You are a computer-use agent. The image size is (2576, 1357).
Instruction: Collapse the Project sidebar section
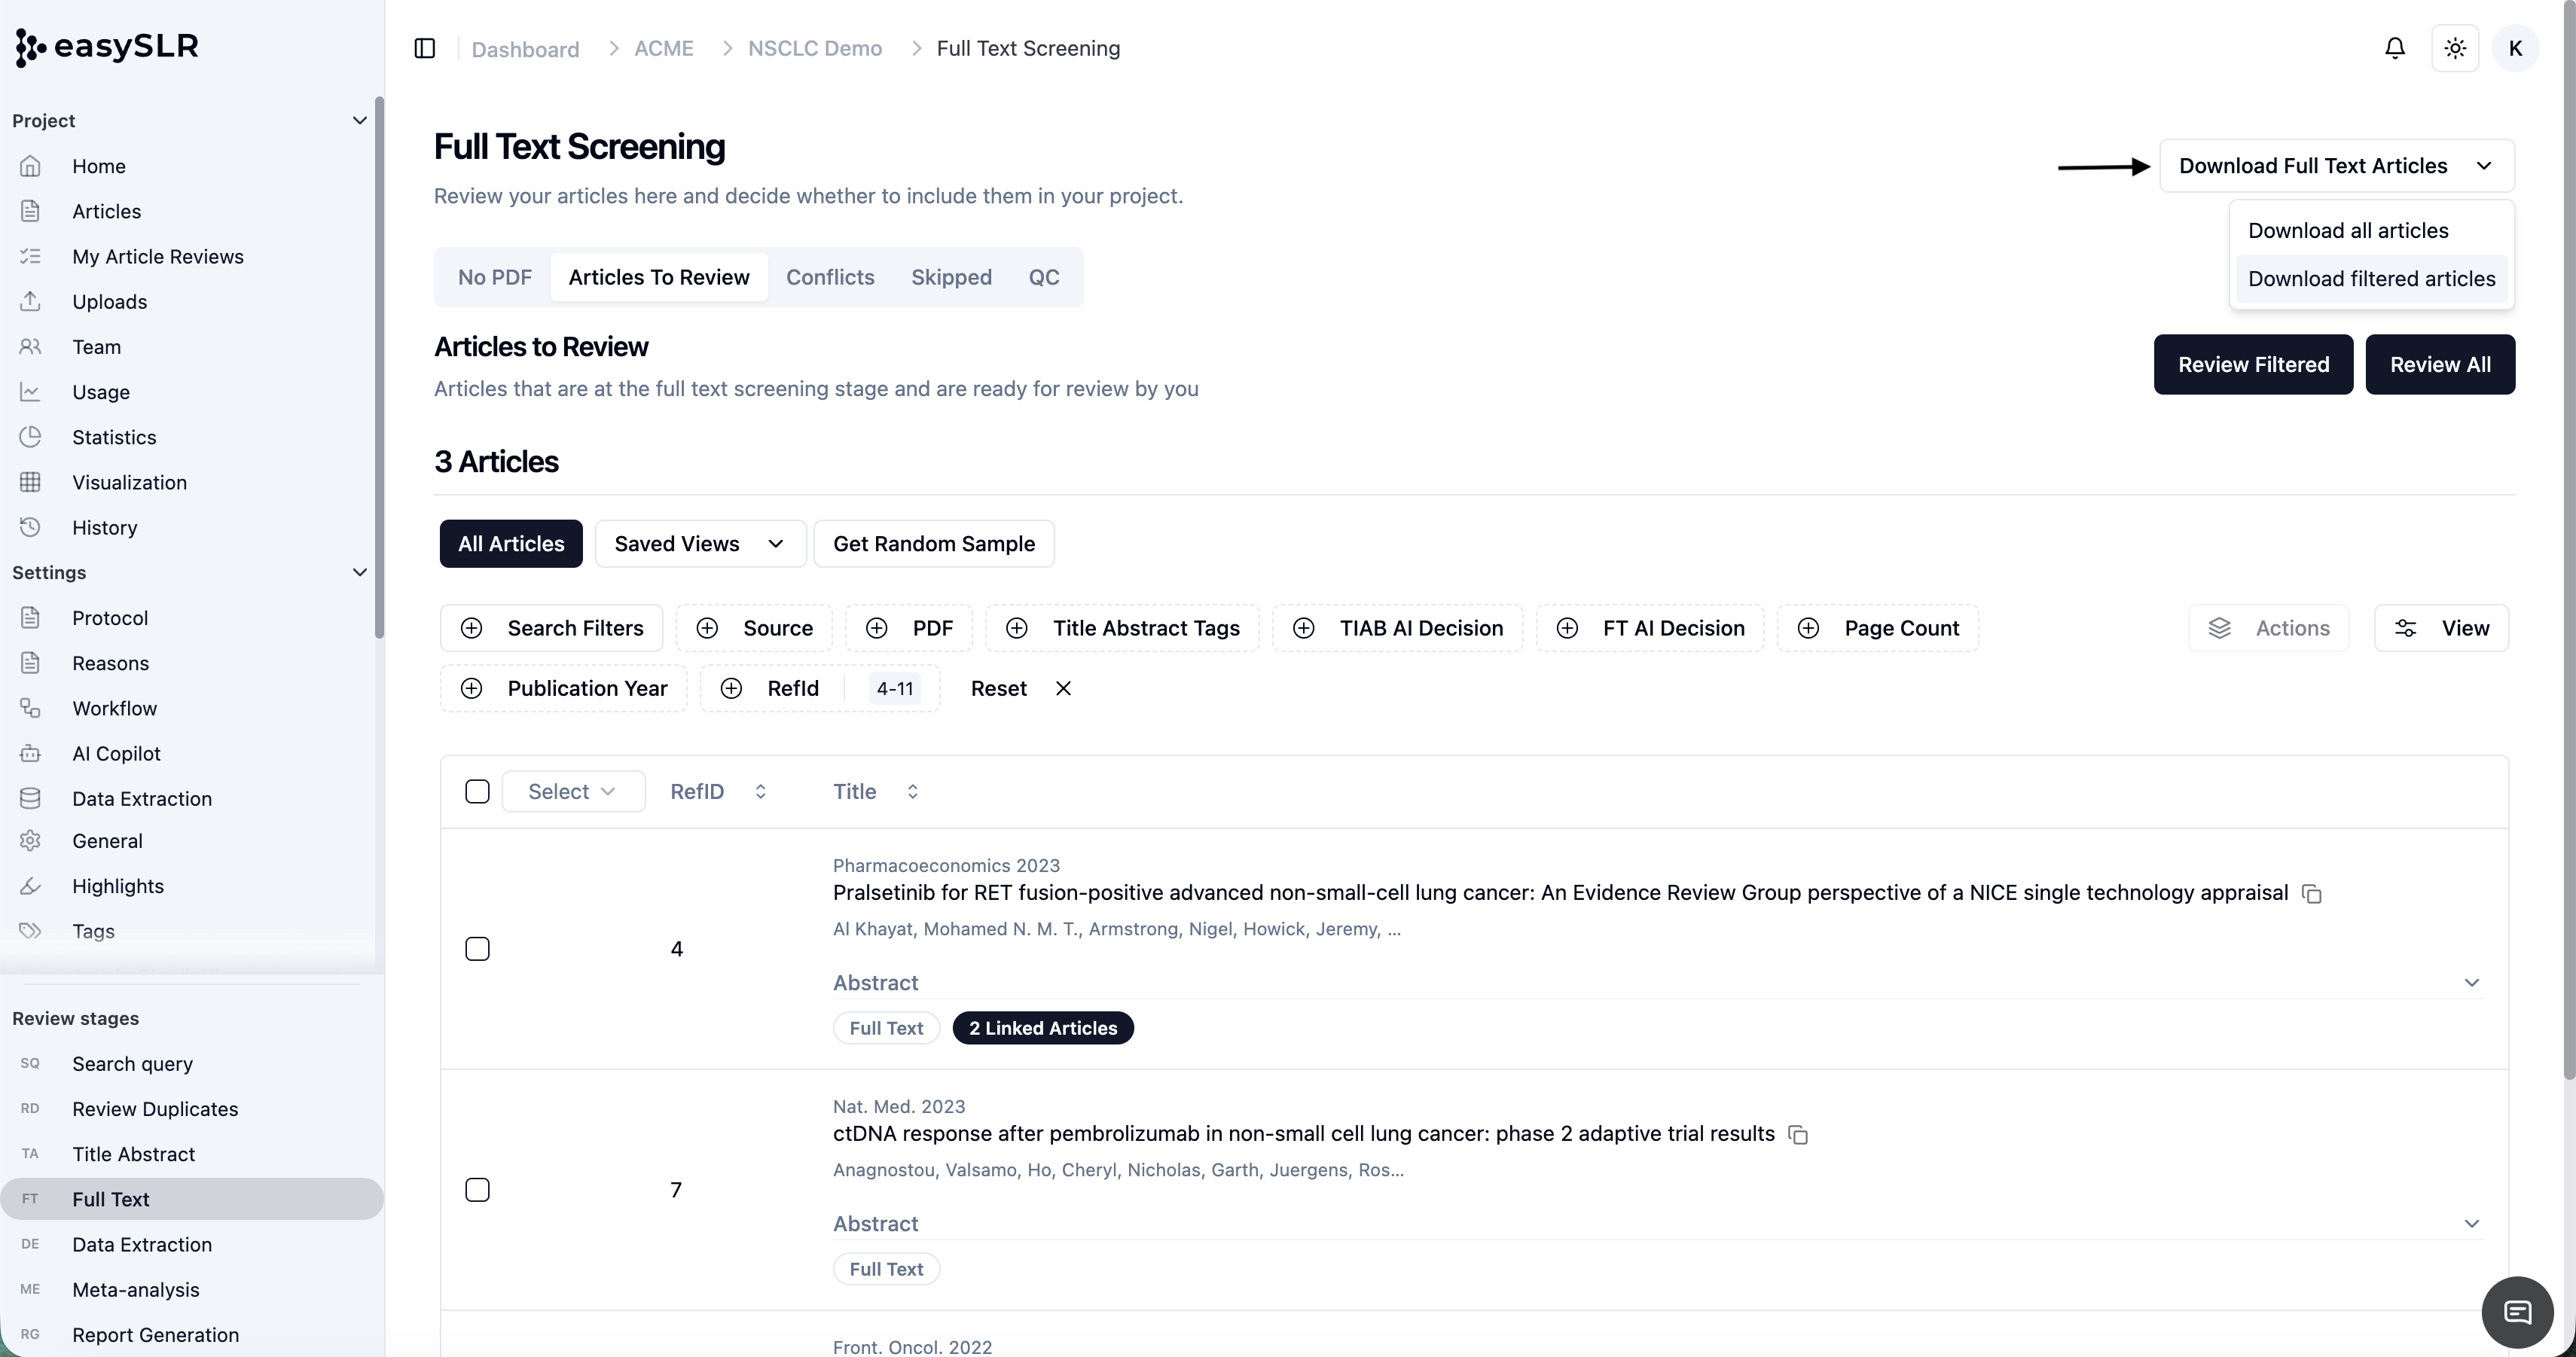point(359,120)
